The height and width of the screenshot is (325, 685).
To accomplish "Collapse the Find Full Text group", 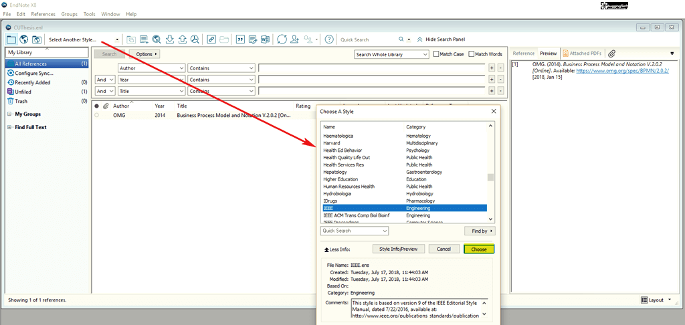I will click(10, 127).
